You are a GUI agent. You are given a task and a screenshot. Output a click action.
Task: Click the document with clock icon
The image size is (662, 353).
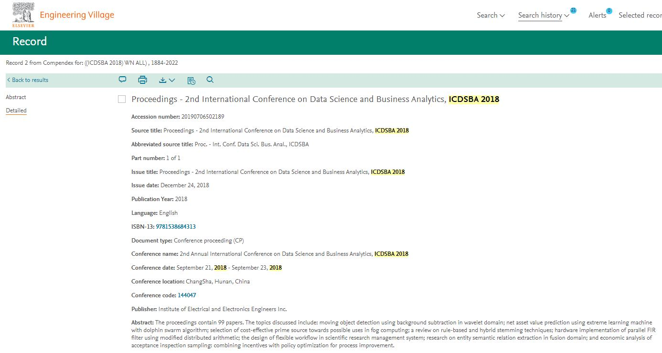(x=191, y=80)
